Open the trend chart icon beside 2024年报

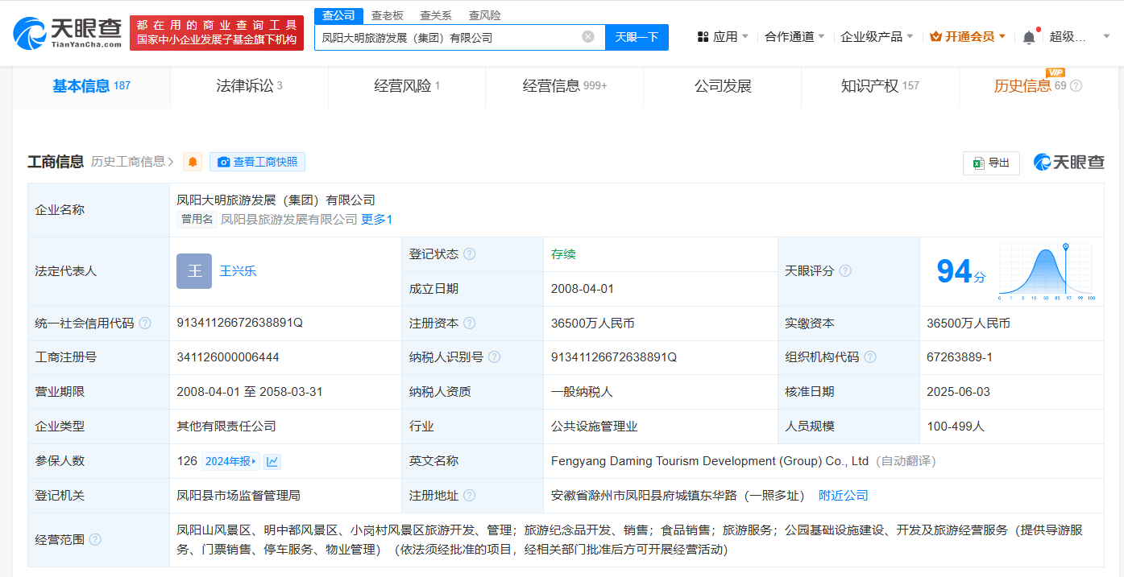click(x=272, y=461)
